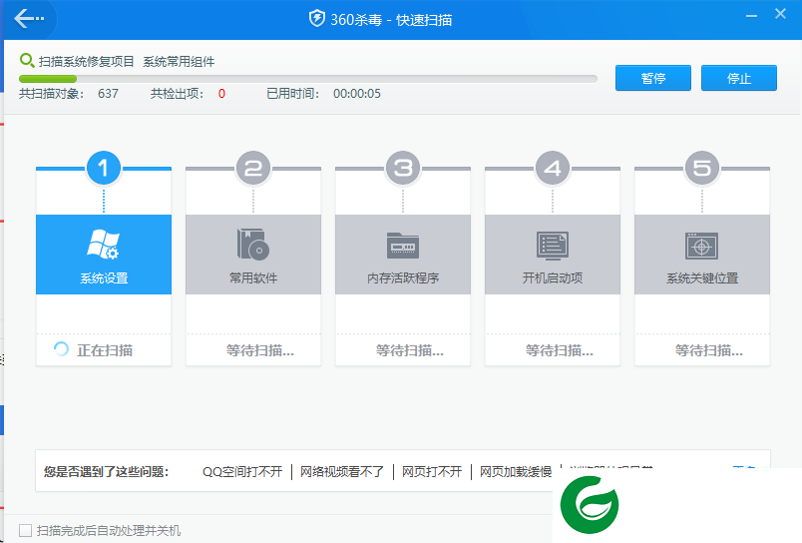Click the 常用软件 label

253,277
